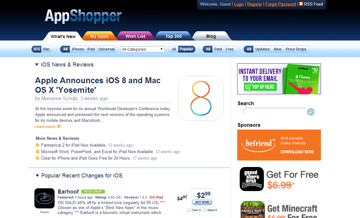360x218 pixels.
Task: Open the Blog tab
Action: pyautogui.click(x=211, y=36)
